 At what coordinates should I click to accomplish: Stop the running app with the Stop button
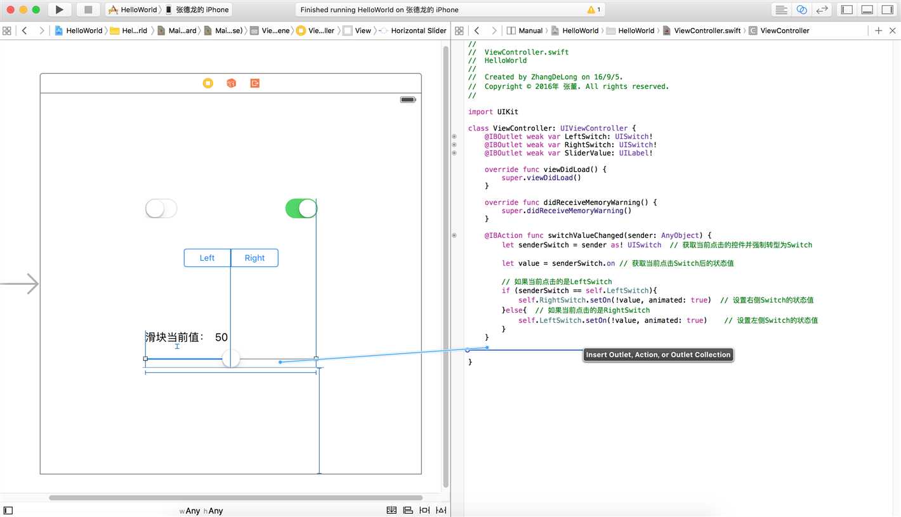click(x=88, y=10)
